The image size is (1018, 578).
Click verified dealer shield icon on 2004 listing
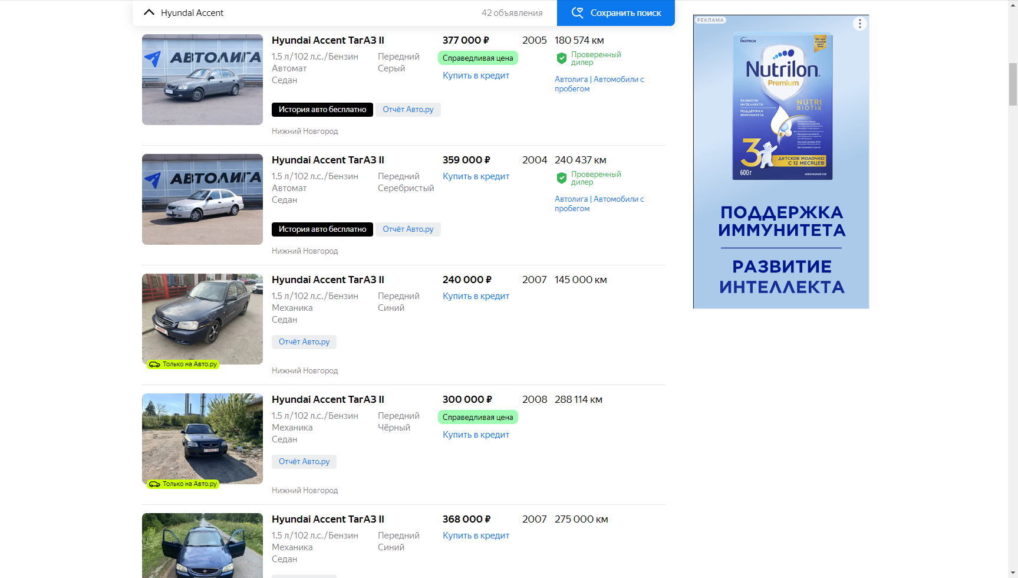tap(562, 178)
